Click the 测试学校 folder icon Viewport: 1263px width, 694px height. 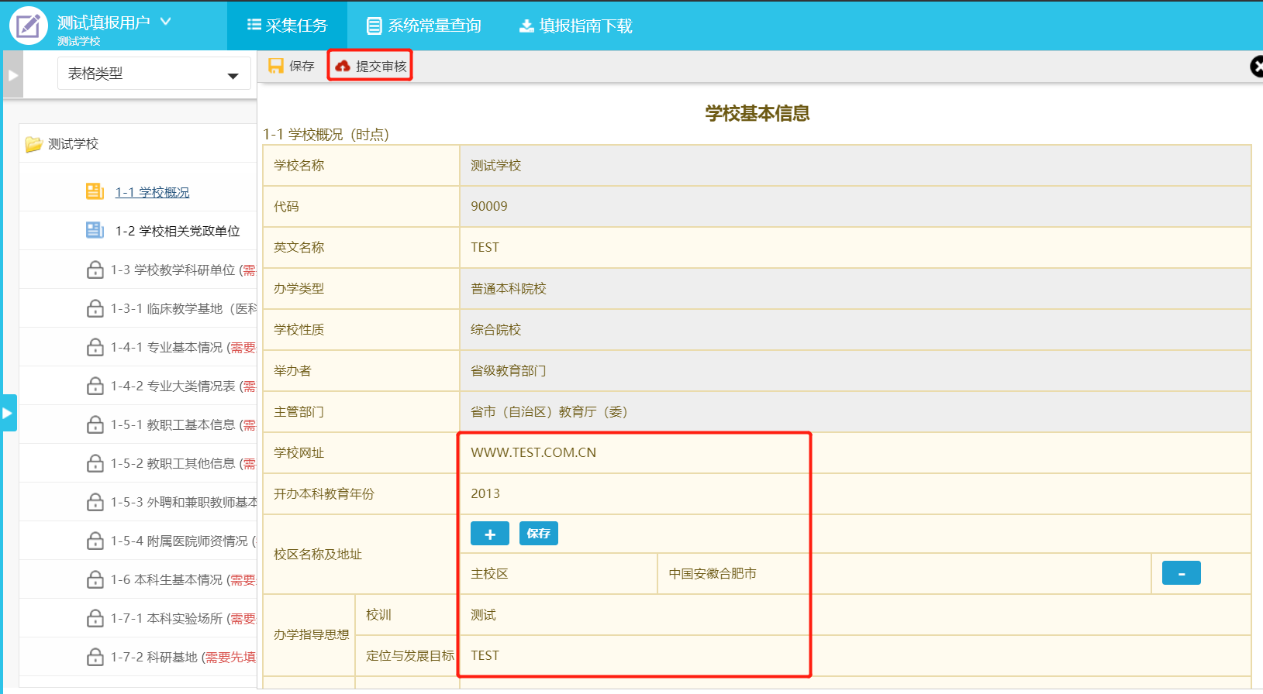coord(33,144)
